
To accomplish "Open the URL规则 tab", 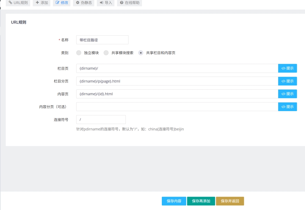I will 18,3.
